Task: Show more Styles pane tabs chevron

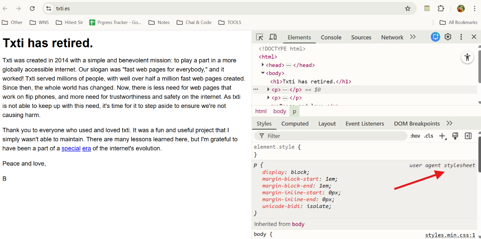Action: (449, 123)
